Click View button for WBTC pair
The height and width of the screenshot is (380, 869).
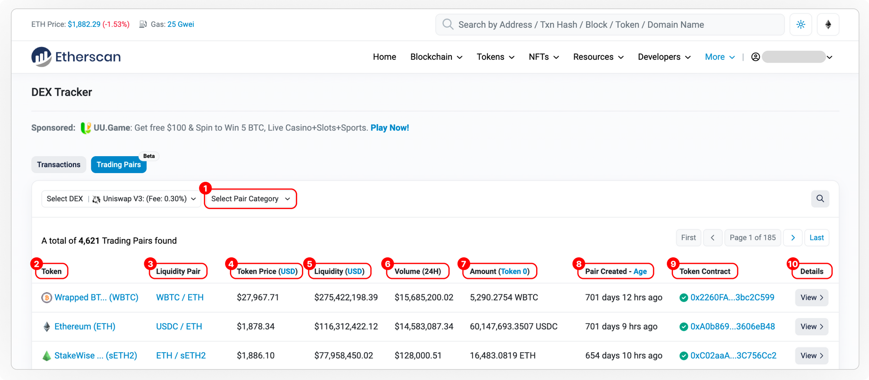click(811, 298)
